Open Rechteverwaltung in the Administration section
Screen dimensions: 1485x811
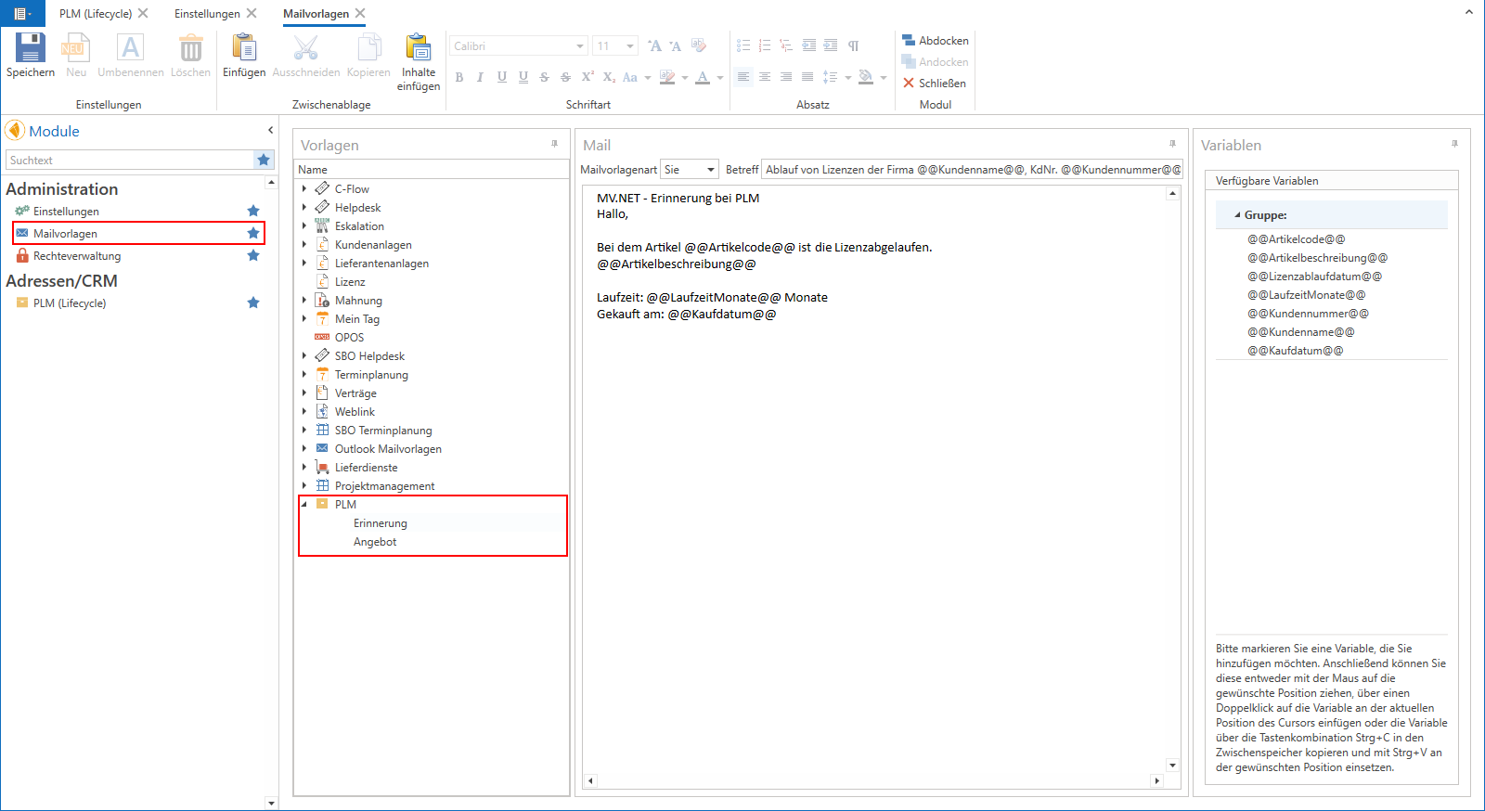[x=77, y=256]
